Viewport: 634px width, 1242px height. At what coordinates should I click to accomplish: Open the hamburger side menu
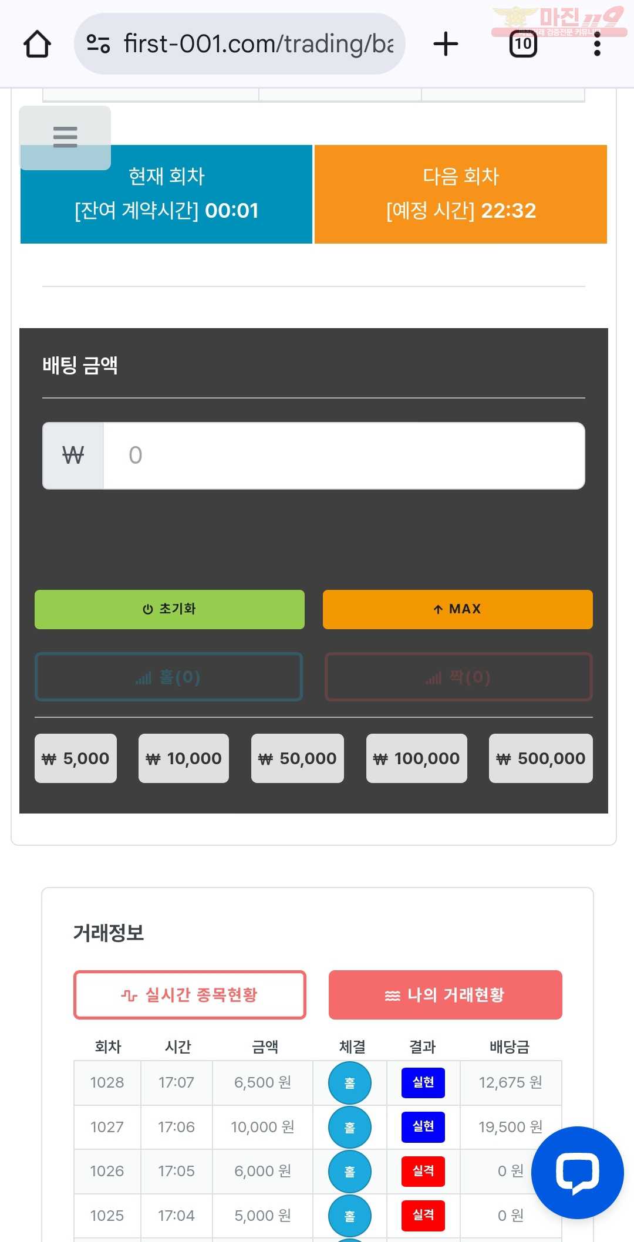coord(65,137)
